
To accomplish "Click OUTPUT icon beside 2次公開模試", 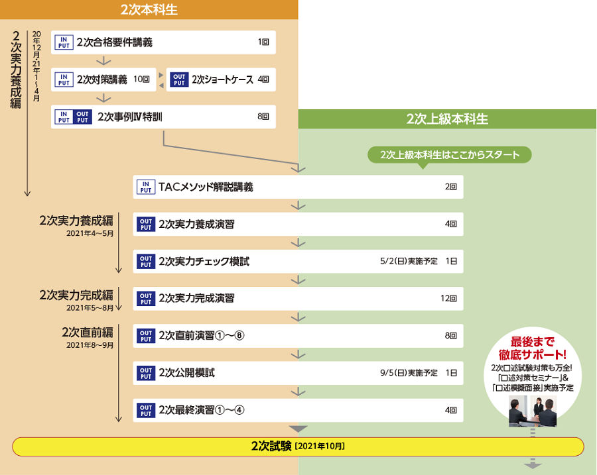I will coord(145,372).
